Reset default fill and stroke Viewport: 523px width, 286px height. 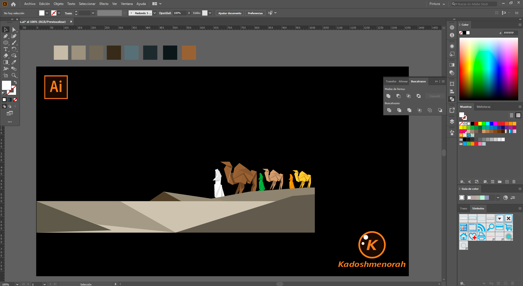point(3,93)
